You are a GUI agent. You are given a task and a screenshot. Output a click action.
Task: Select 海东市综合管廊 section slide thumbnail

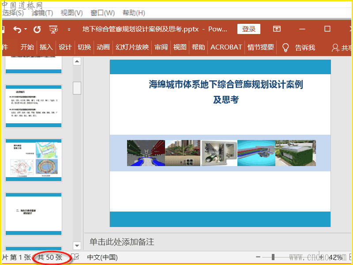coord(34,214)
